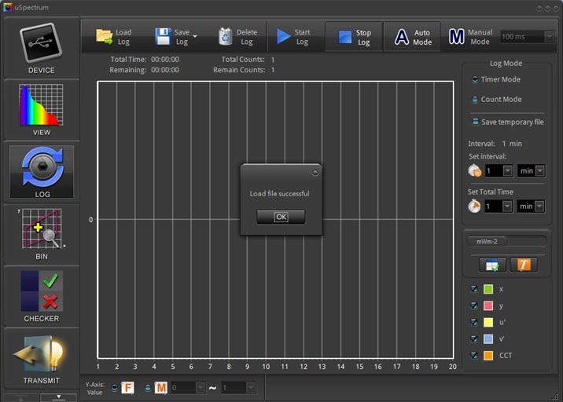
Task: Click the Delete Log recycle icon
Action: [x=225, y=37]
